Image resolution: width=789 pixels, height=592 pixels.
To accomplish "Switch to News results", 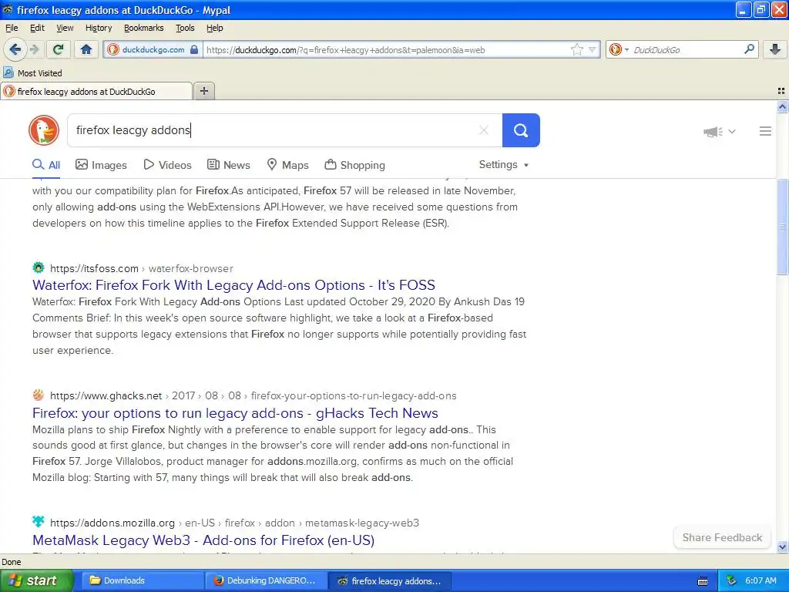I will [228, 165].
